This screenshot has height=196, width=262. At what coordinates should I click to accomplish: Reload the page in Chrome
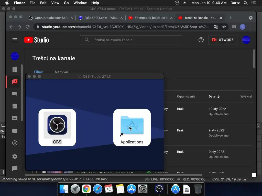click(28, 27)
